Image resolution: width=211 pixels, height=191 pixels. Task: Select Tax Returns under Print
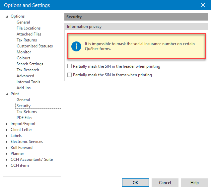27,112
